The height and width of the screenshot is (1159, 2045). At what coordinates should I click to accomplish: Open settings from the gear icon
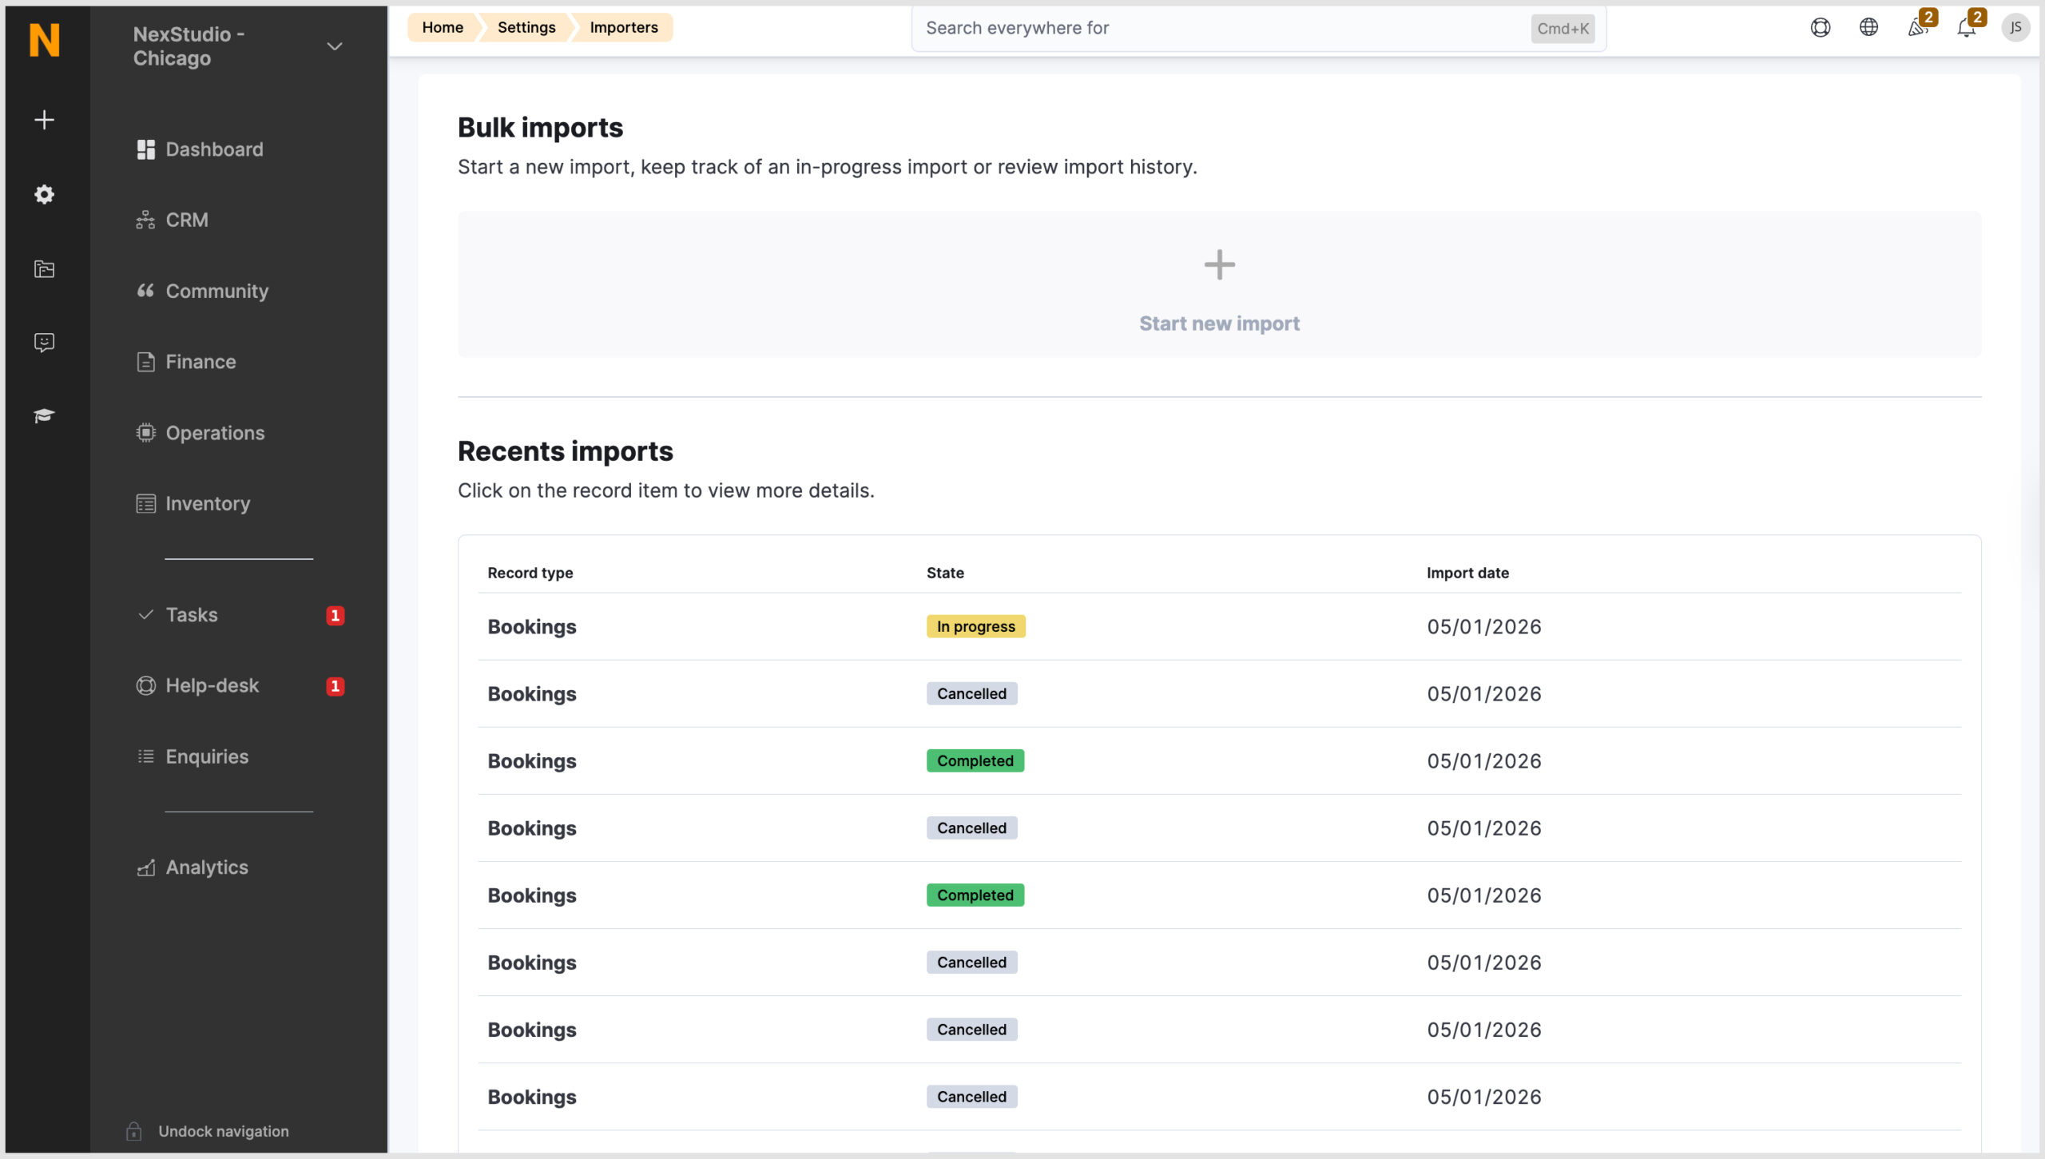coord(44,194)
